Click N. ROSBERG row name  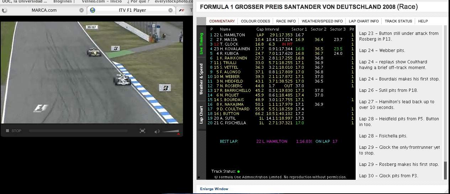point(231,86)
